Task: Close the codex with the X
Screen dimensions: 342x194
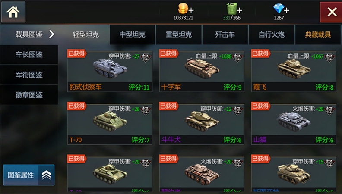Action: click(332, 12)
